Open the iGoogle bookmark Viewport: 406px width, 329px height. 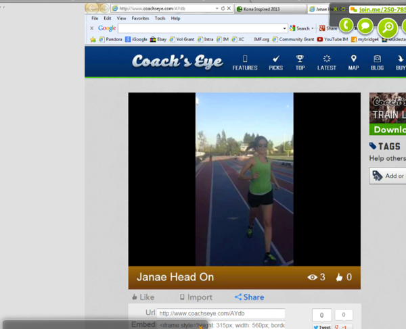[x=136, y=39]
